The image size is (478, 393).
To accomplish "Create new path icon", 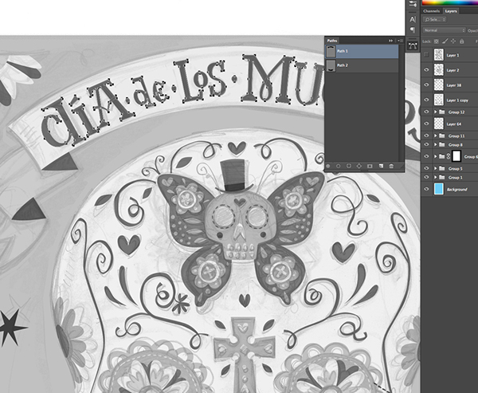I will tap(381, 166).
